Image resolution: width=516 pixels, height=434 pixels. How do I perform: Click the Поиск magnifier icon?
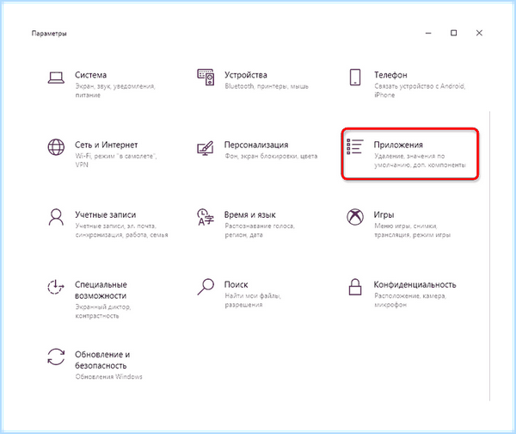pos(206,287)
